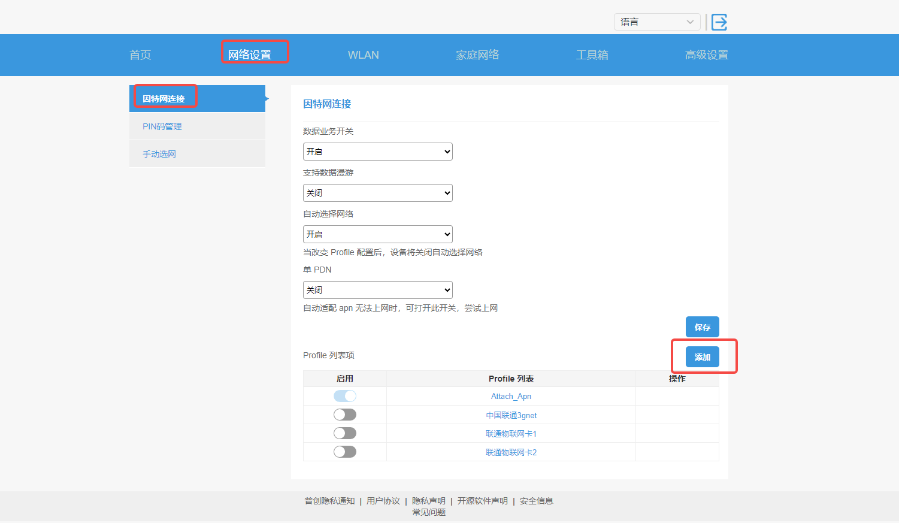Screen dimensions: 899x523
Task: Switch to the WLAN tab
Action: coord(363,55)
